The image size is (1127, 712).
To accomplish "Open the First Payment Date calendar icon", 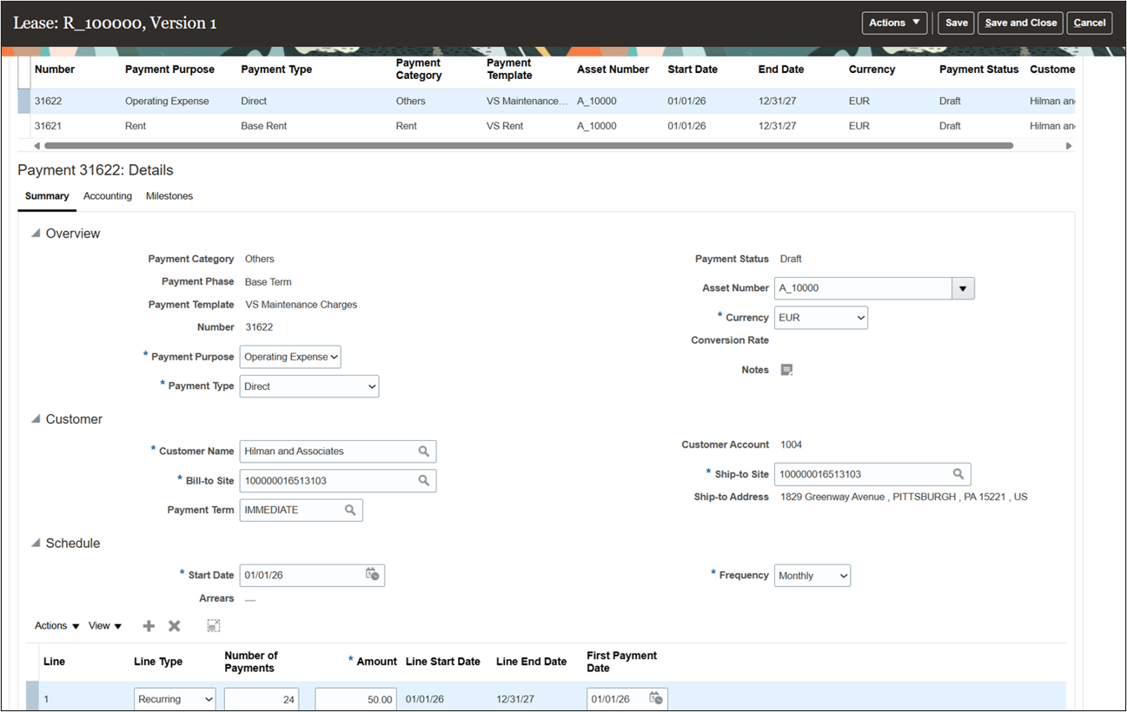I will [657, 699].
